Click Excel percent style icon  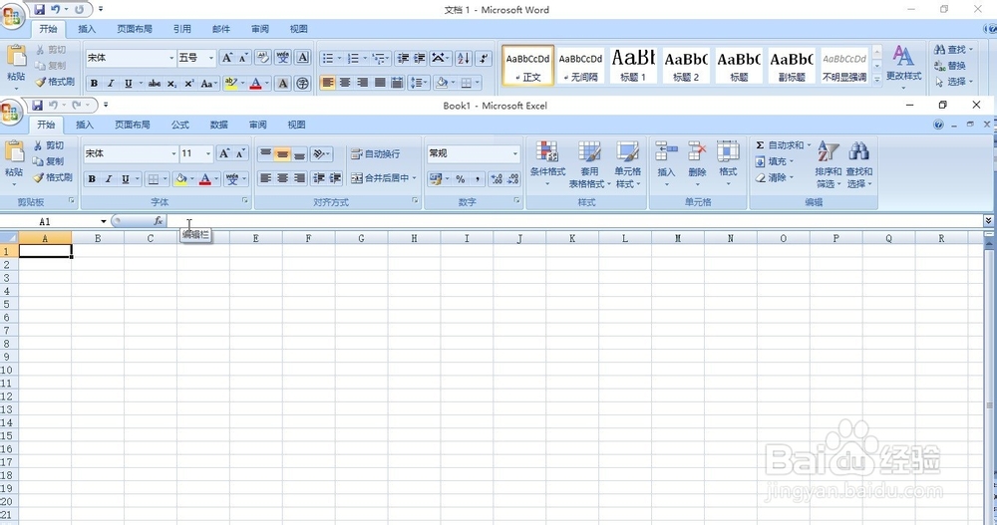click(x=461, y=179)
